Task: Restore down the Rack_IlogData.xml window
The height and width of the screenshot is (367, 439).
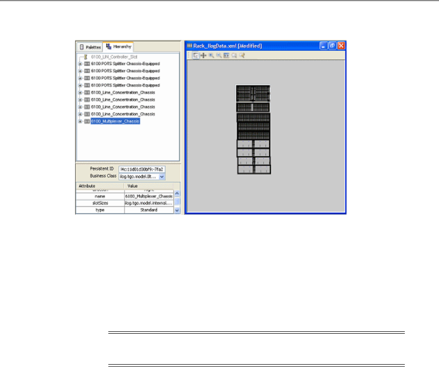Action: click(332, 46)
